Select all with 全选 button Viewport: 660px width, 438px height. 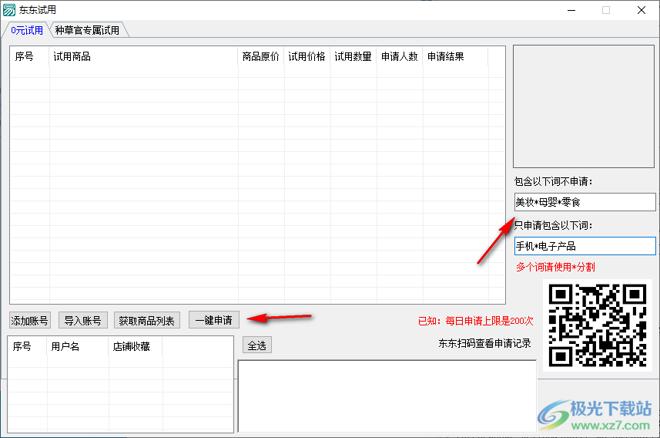256,345
